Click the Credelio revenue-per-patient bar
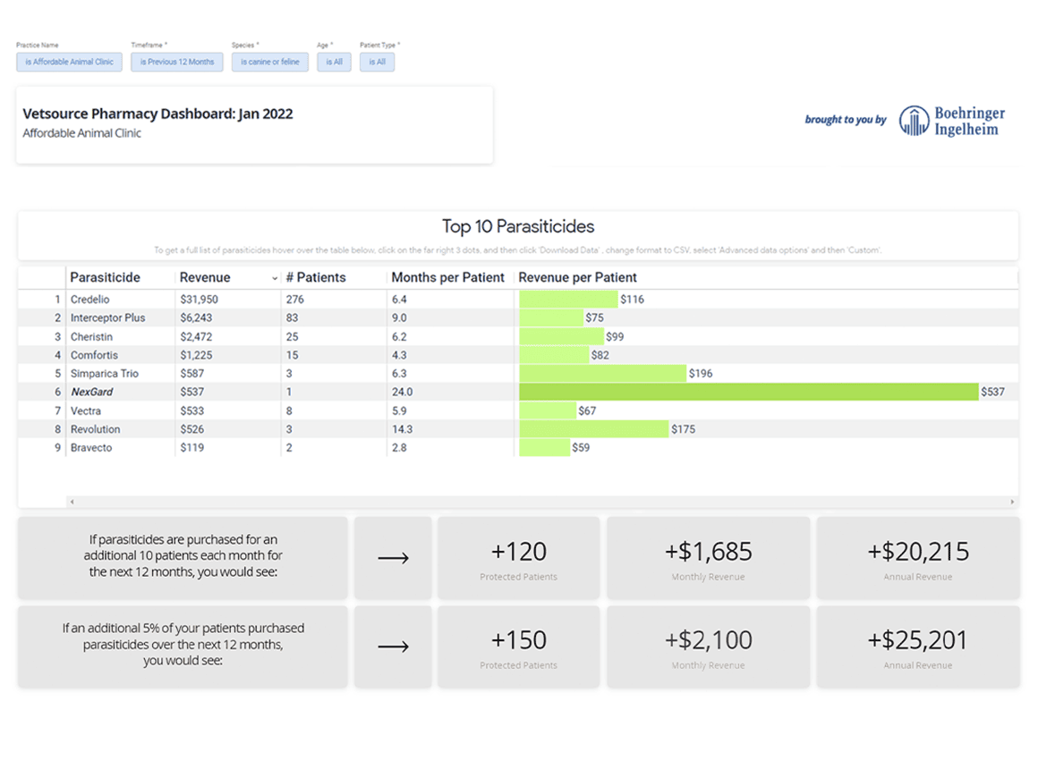Screen dimensions: 1038x778 tap(568, 299)
